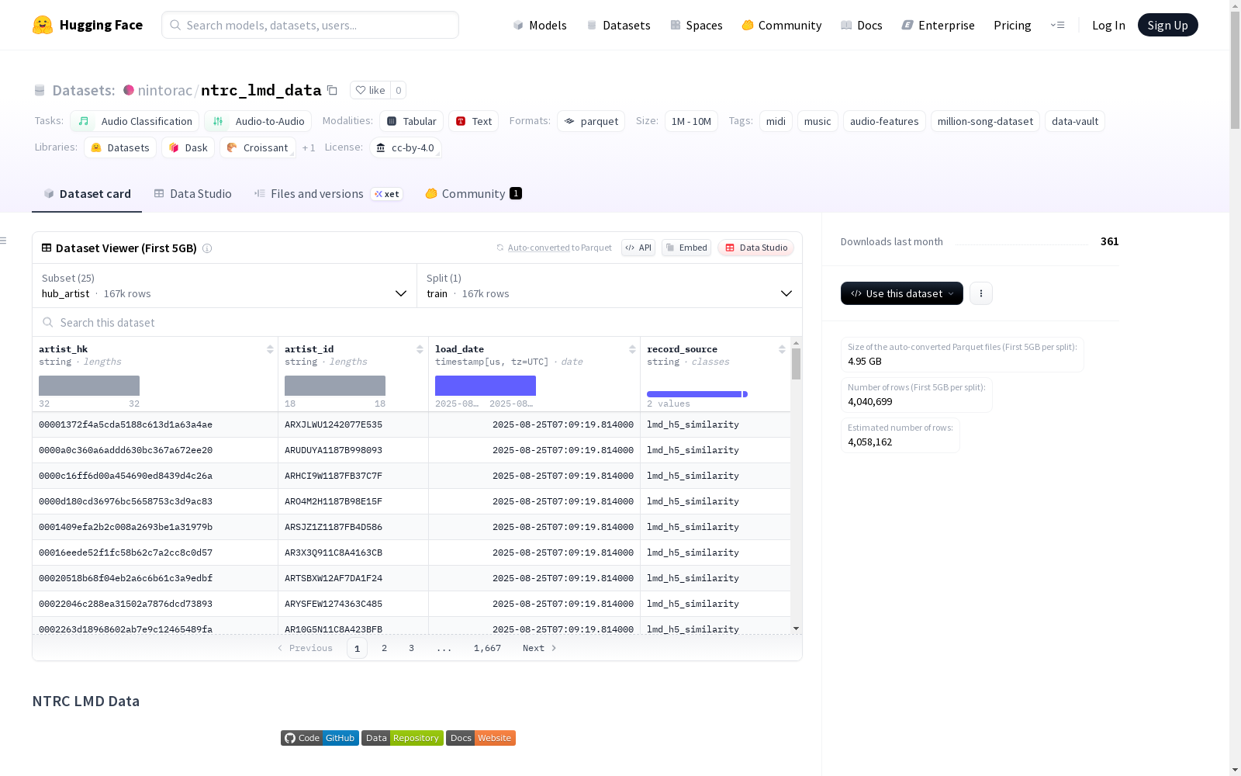
Task: Open the GitHub Code badge
Action: [320, 738]
